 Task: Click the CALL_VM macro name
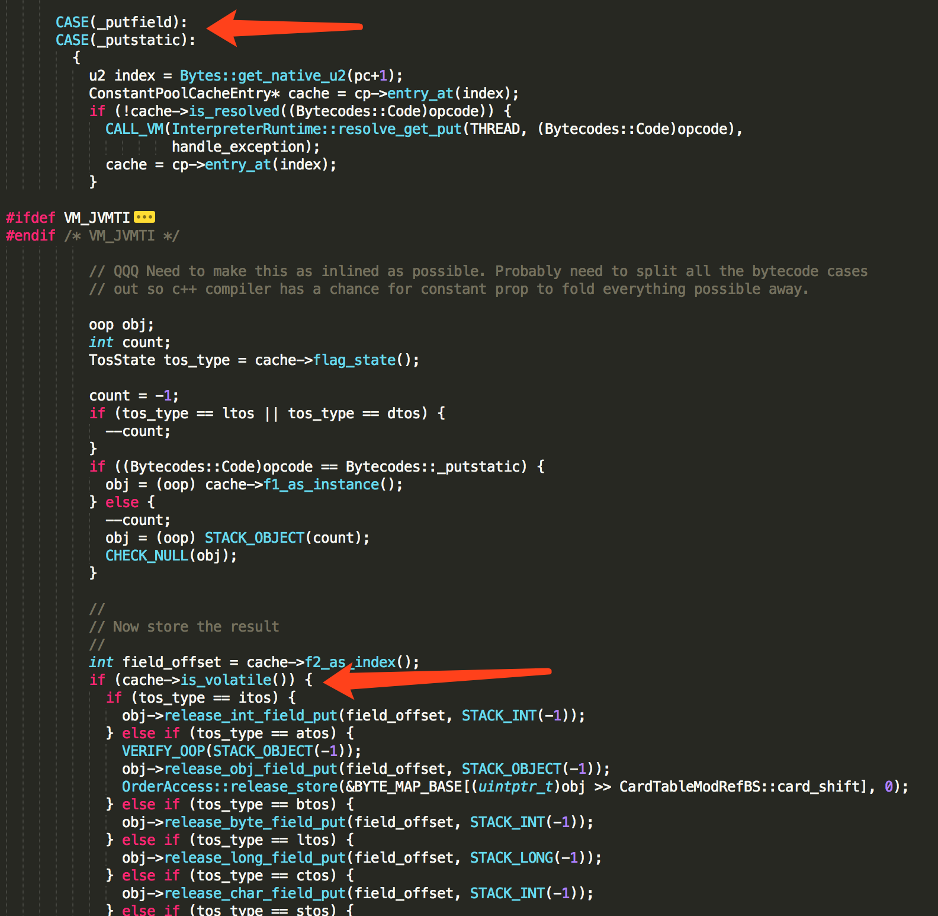click(134, 129)
